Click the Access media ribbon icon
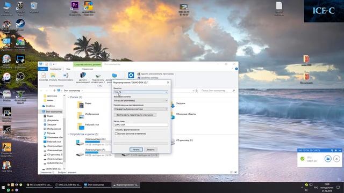Viewport: 344px width, 193px height. (x=83, y=78)
